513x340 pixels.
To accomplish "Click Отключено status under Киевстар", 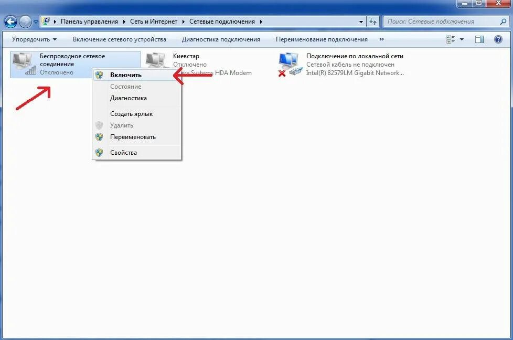I will [x=190, y=65].
